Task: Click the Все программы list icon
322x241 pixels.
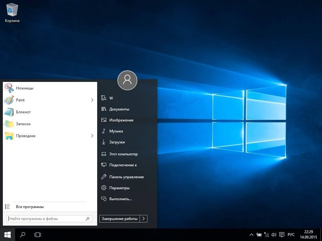Action: click(8, 206)
